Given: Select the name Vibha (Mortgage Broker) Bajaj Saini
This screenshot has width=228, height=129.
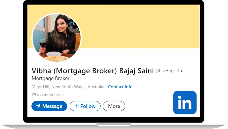Looking at the screenshot, I should point(93,71).
